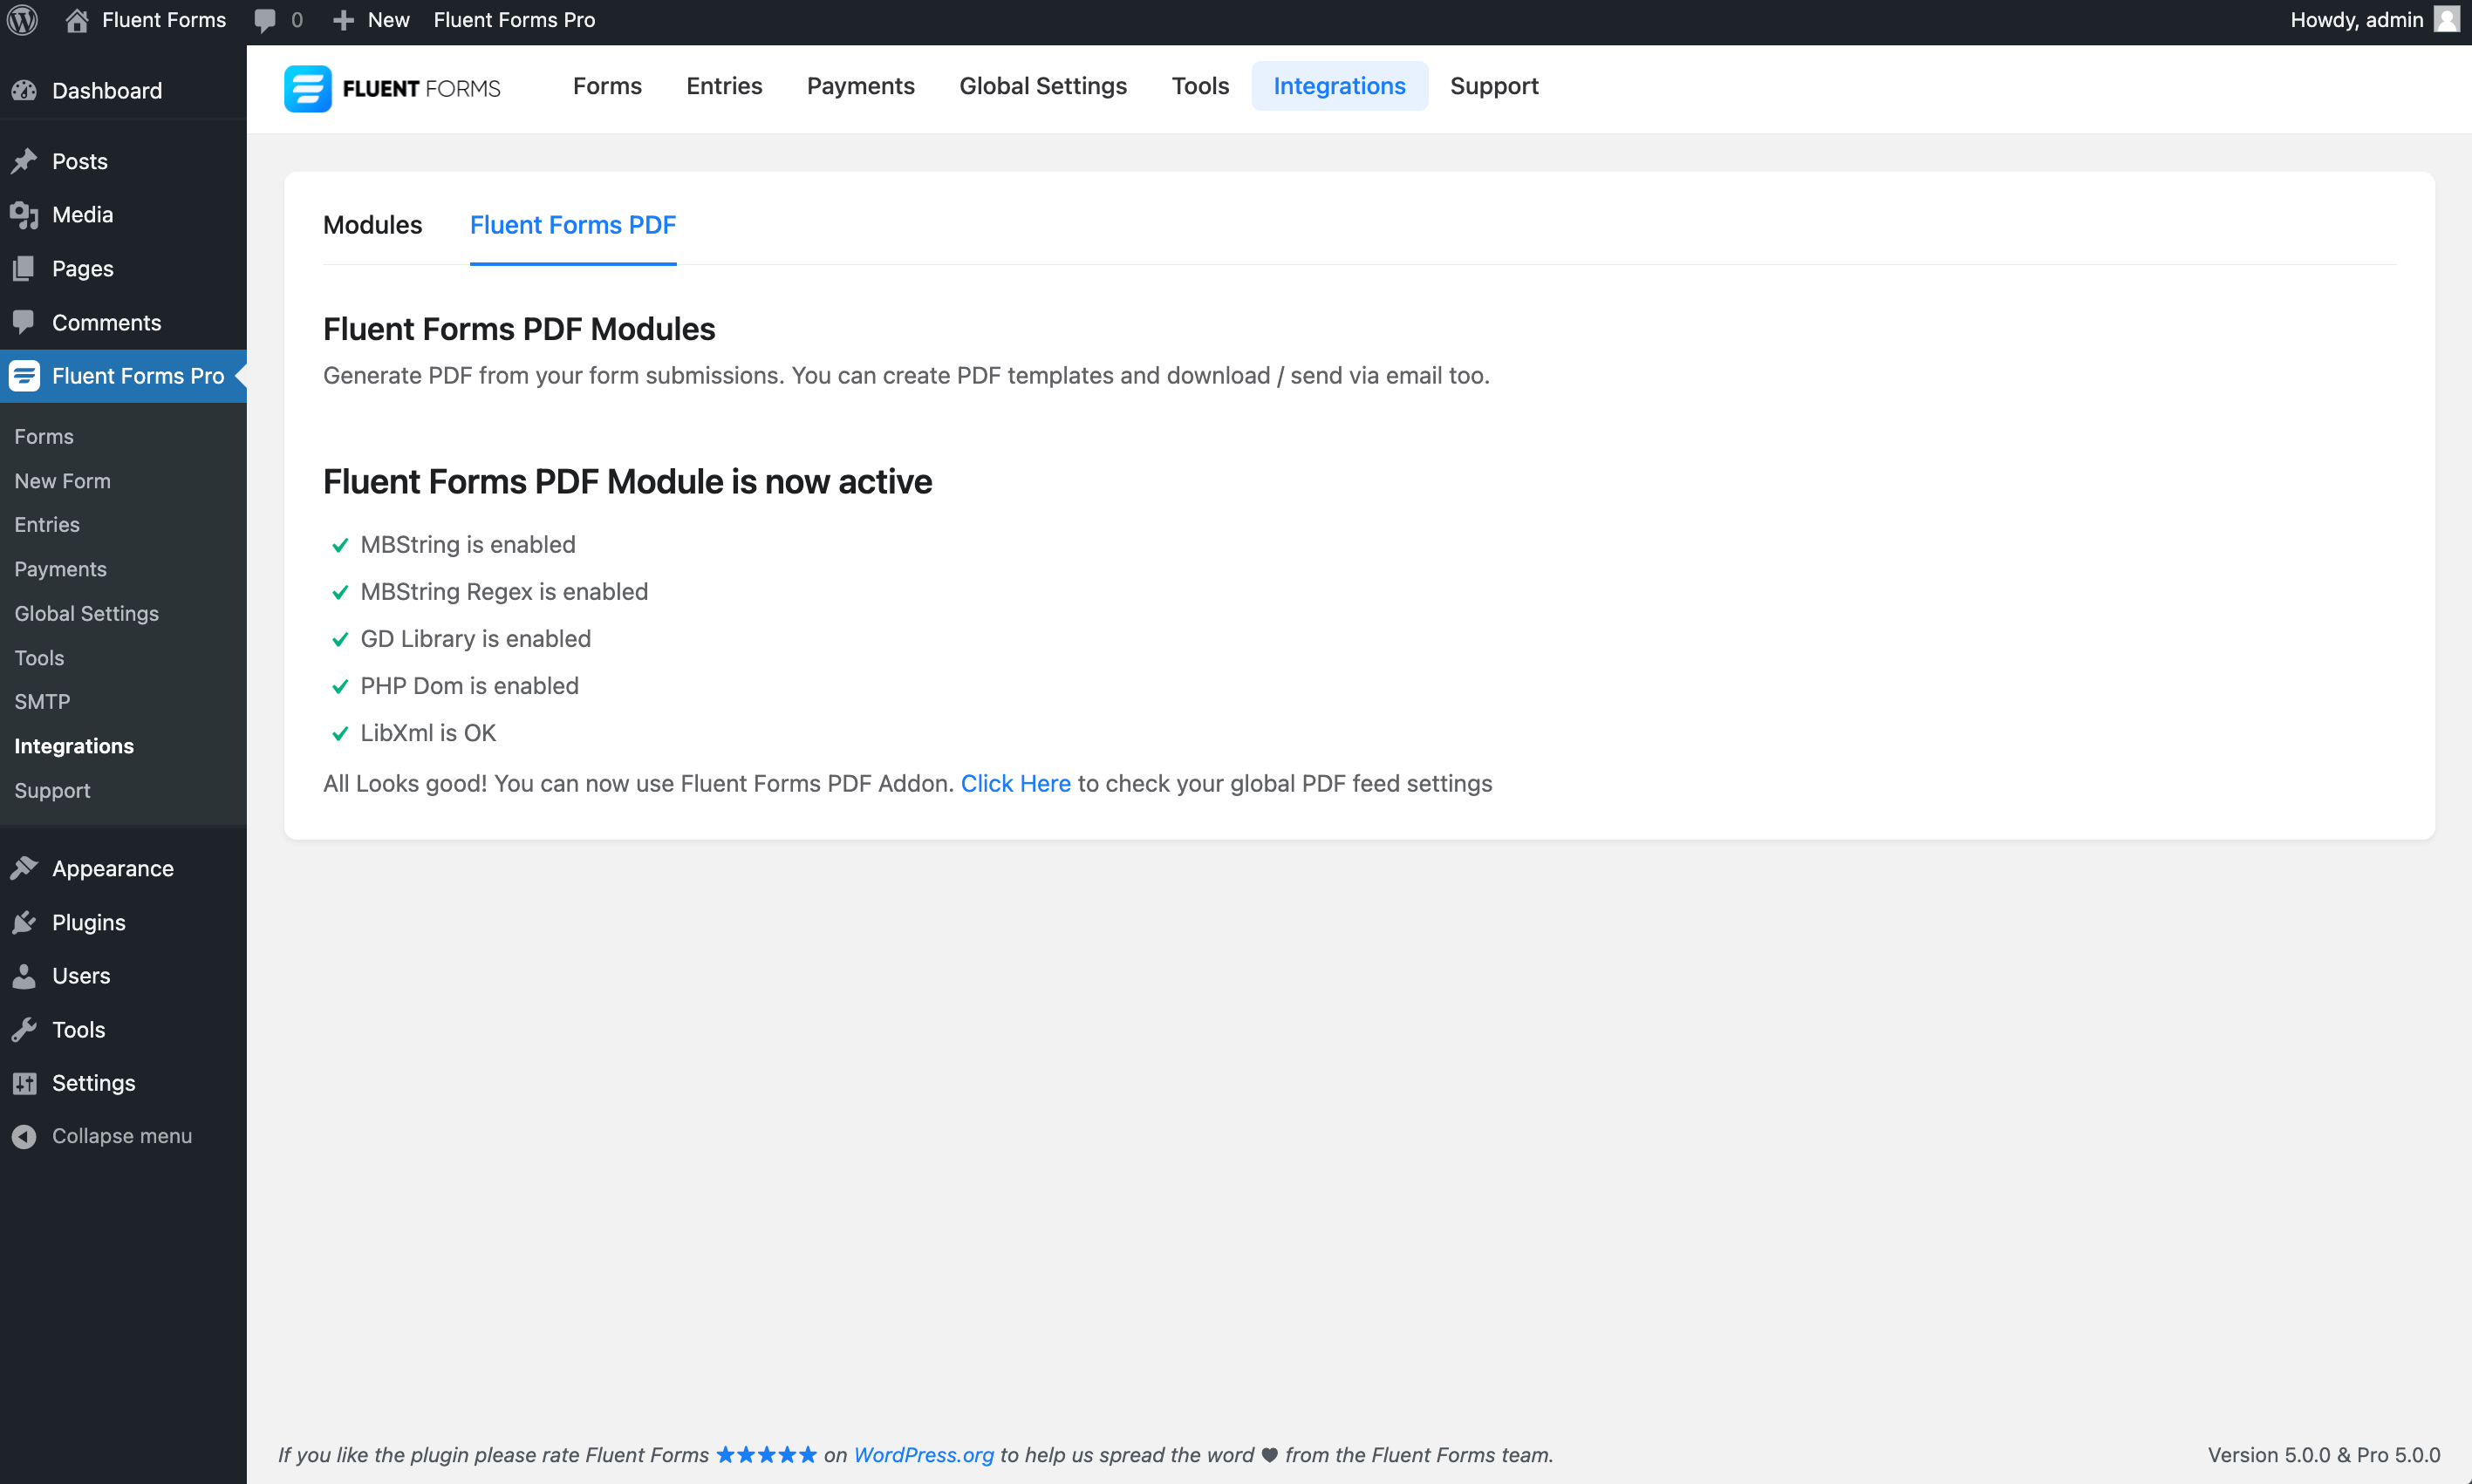Click 'Version 5.0.0 & Pro 5.0.0' footer text
Screen dimensions: 2472x1484
click(x=2324, y=1455)
